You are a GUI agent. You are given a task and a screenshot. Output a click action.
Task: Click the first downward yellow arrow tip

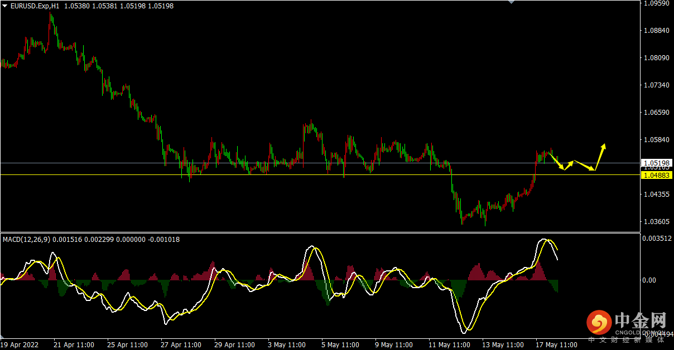564,168
